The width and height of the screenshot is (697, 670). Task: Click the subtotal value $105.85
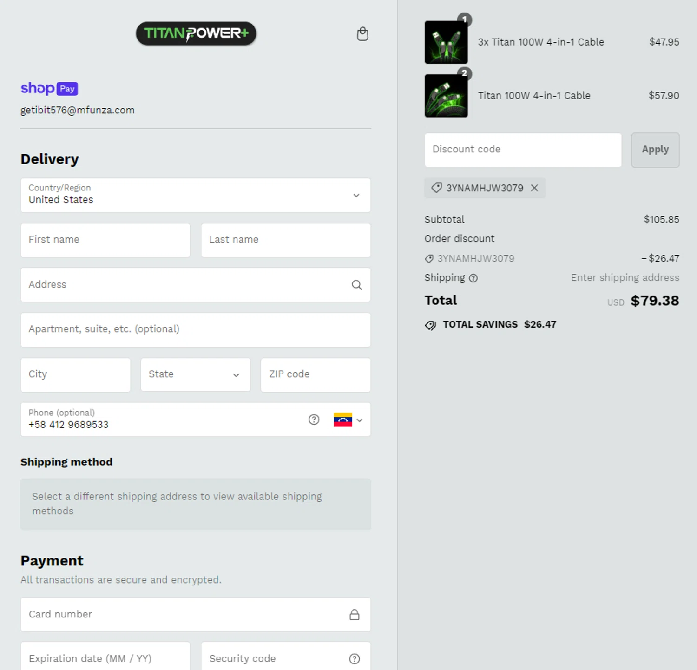click(661, 219)
